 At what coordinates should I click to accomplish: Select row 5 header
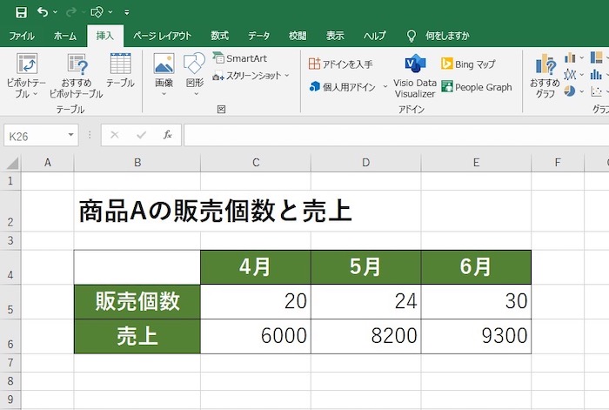pyautogui.click(x=10, y=302)
